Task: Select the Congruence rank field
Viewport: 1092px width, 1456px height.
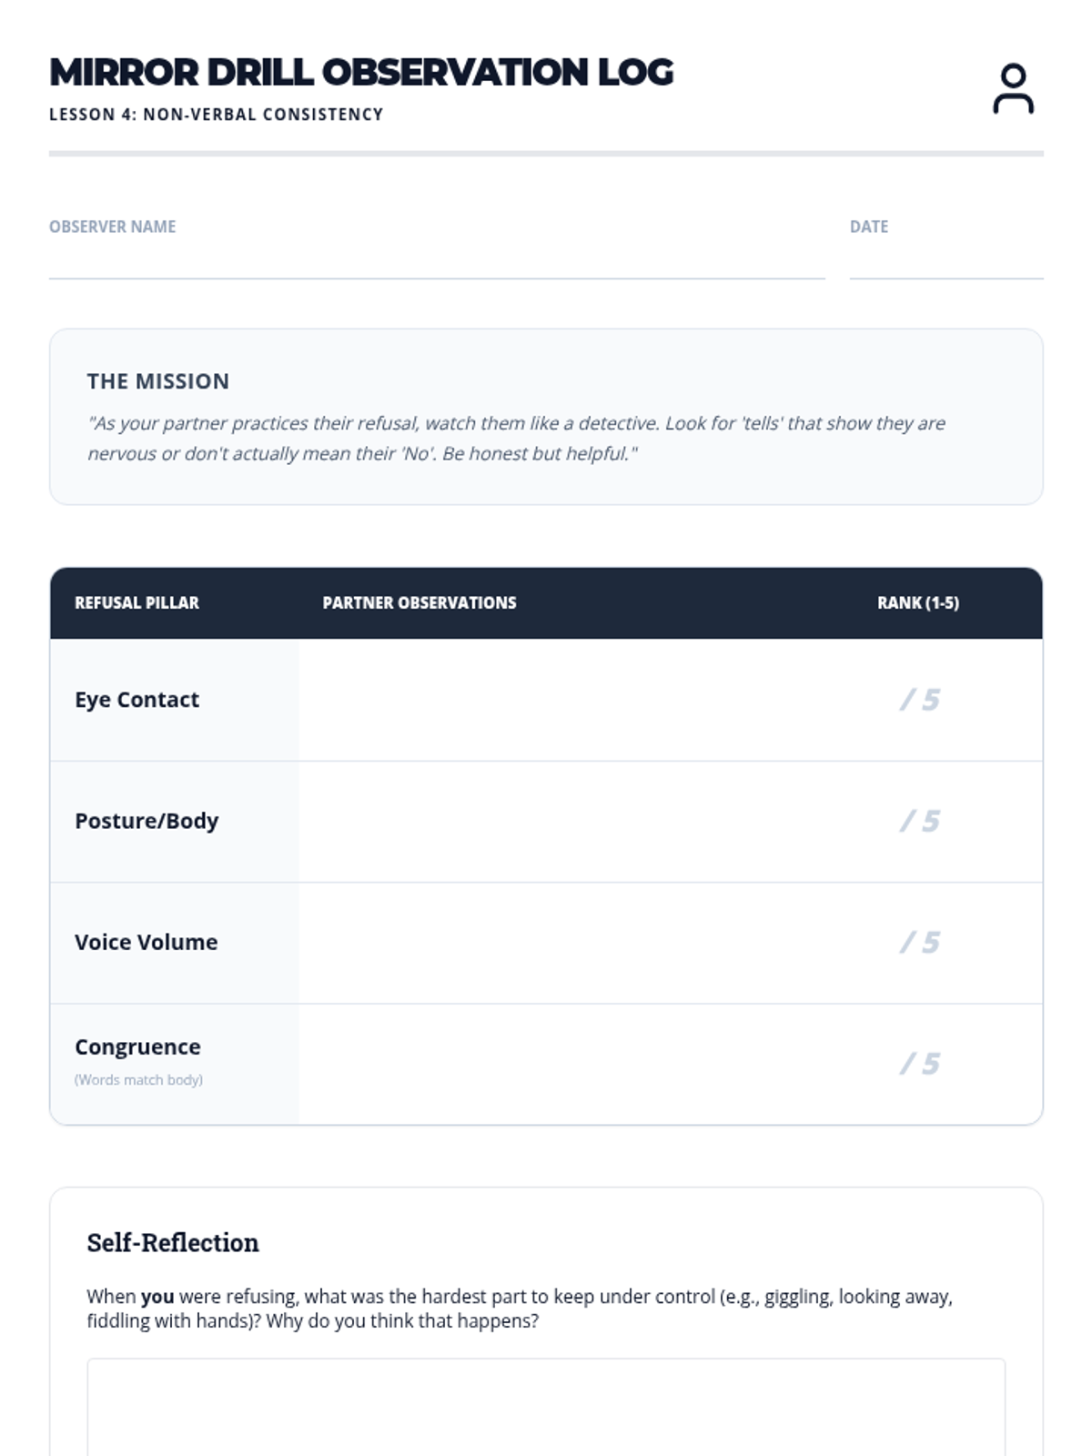Action: tap(918, 1064)
